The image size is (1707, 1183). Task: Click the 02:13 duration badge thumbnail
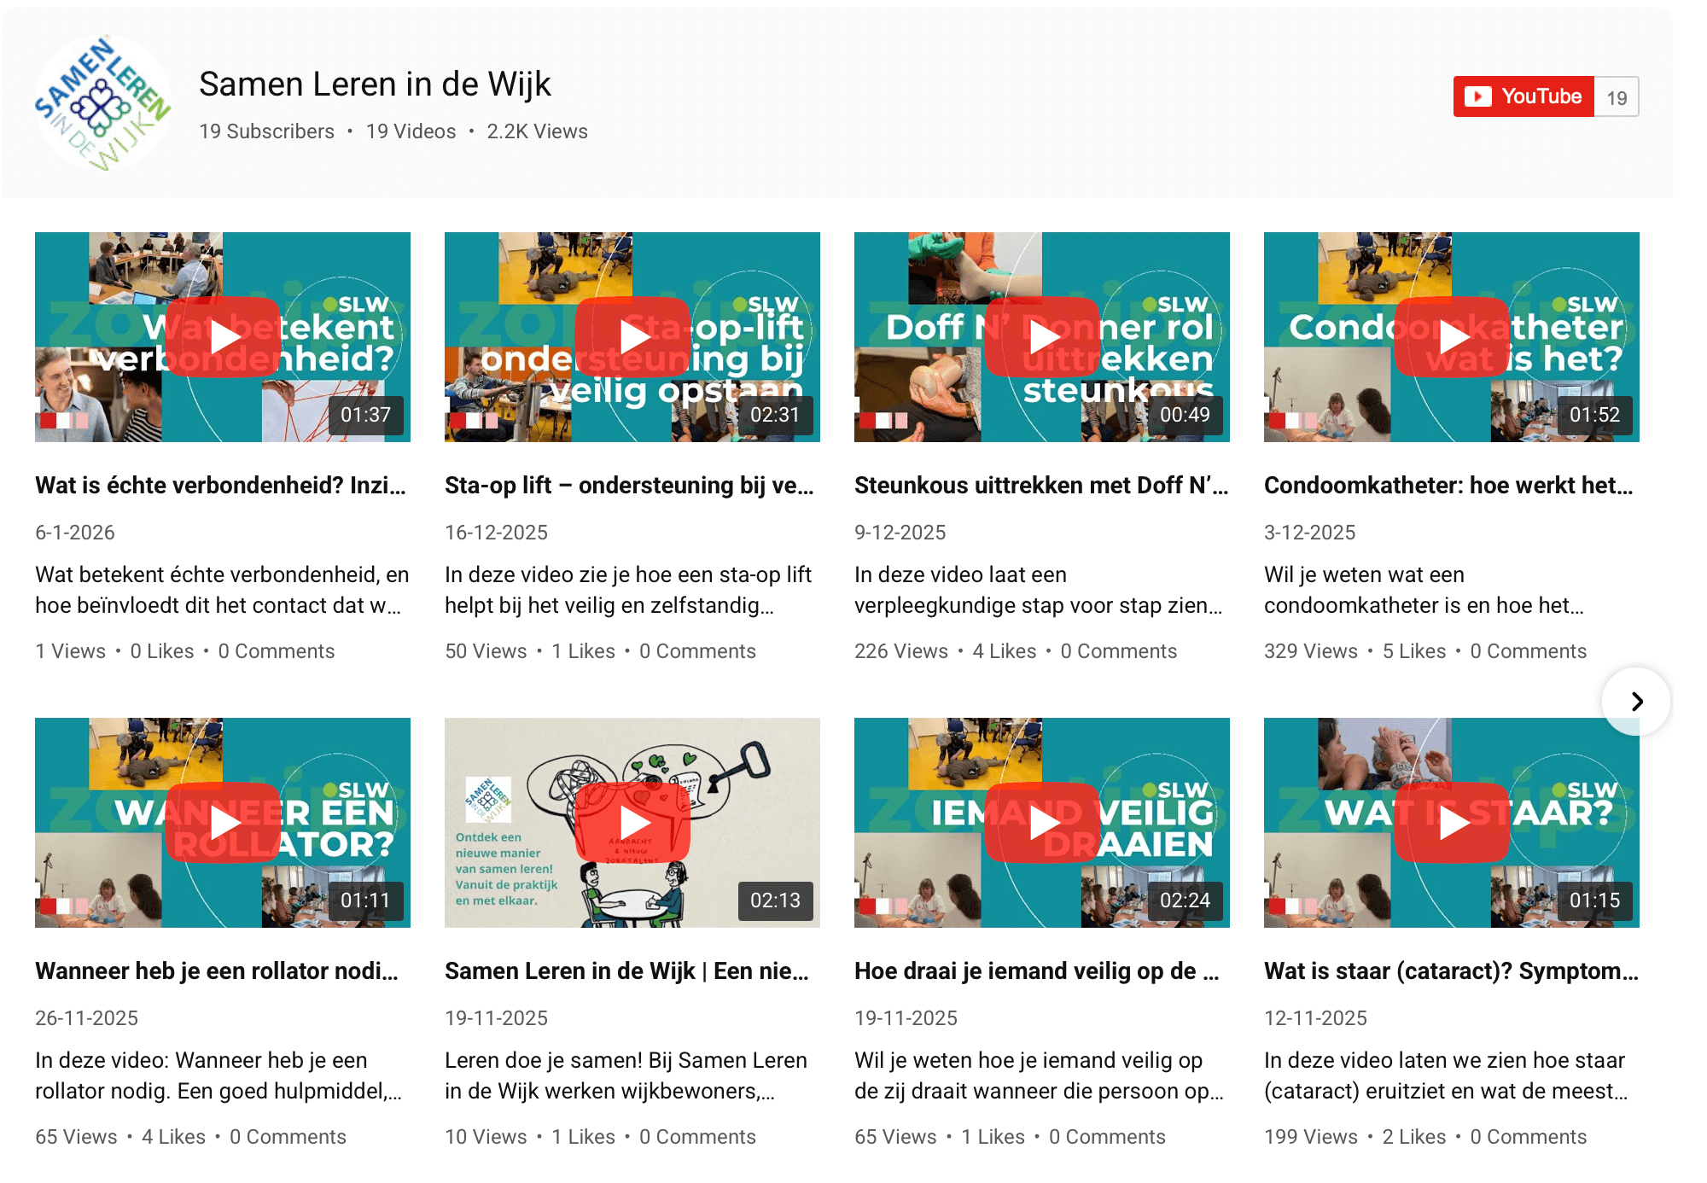tap(775, 900)
